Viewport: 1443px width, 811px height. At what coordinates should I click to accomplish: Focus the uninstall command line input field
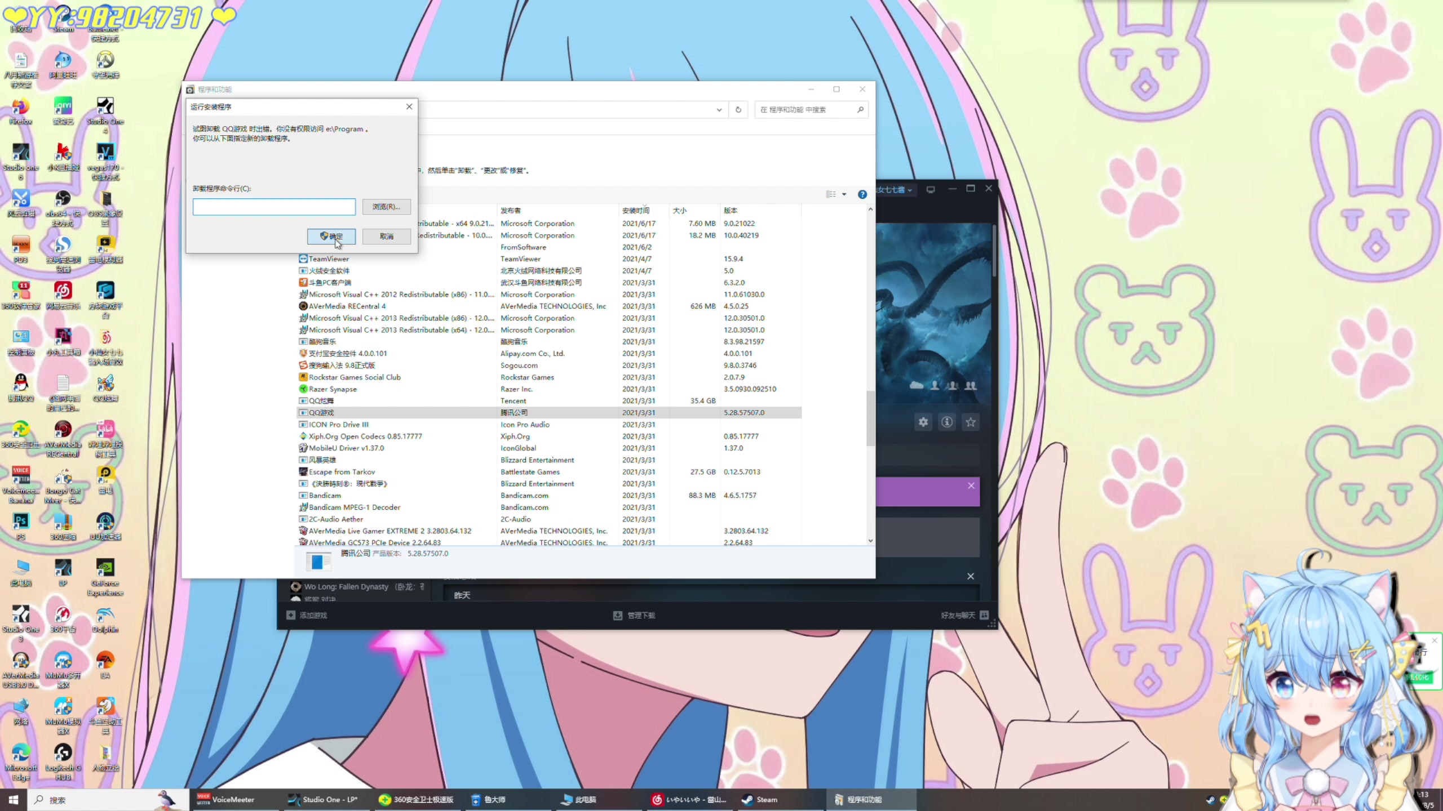pyautogui.click(x=274, y=207)
